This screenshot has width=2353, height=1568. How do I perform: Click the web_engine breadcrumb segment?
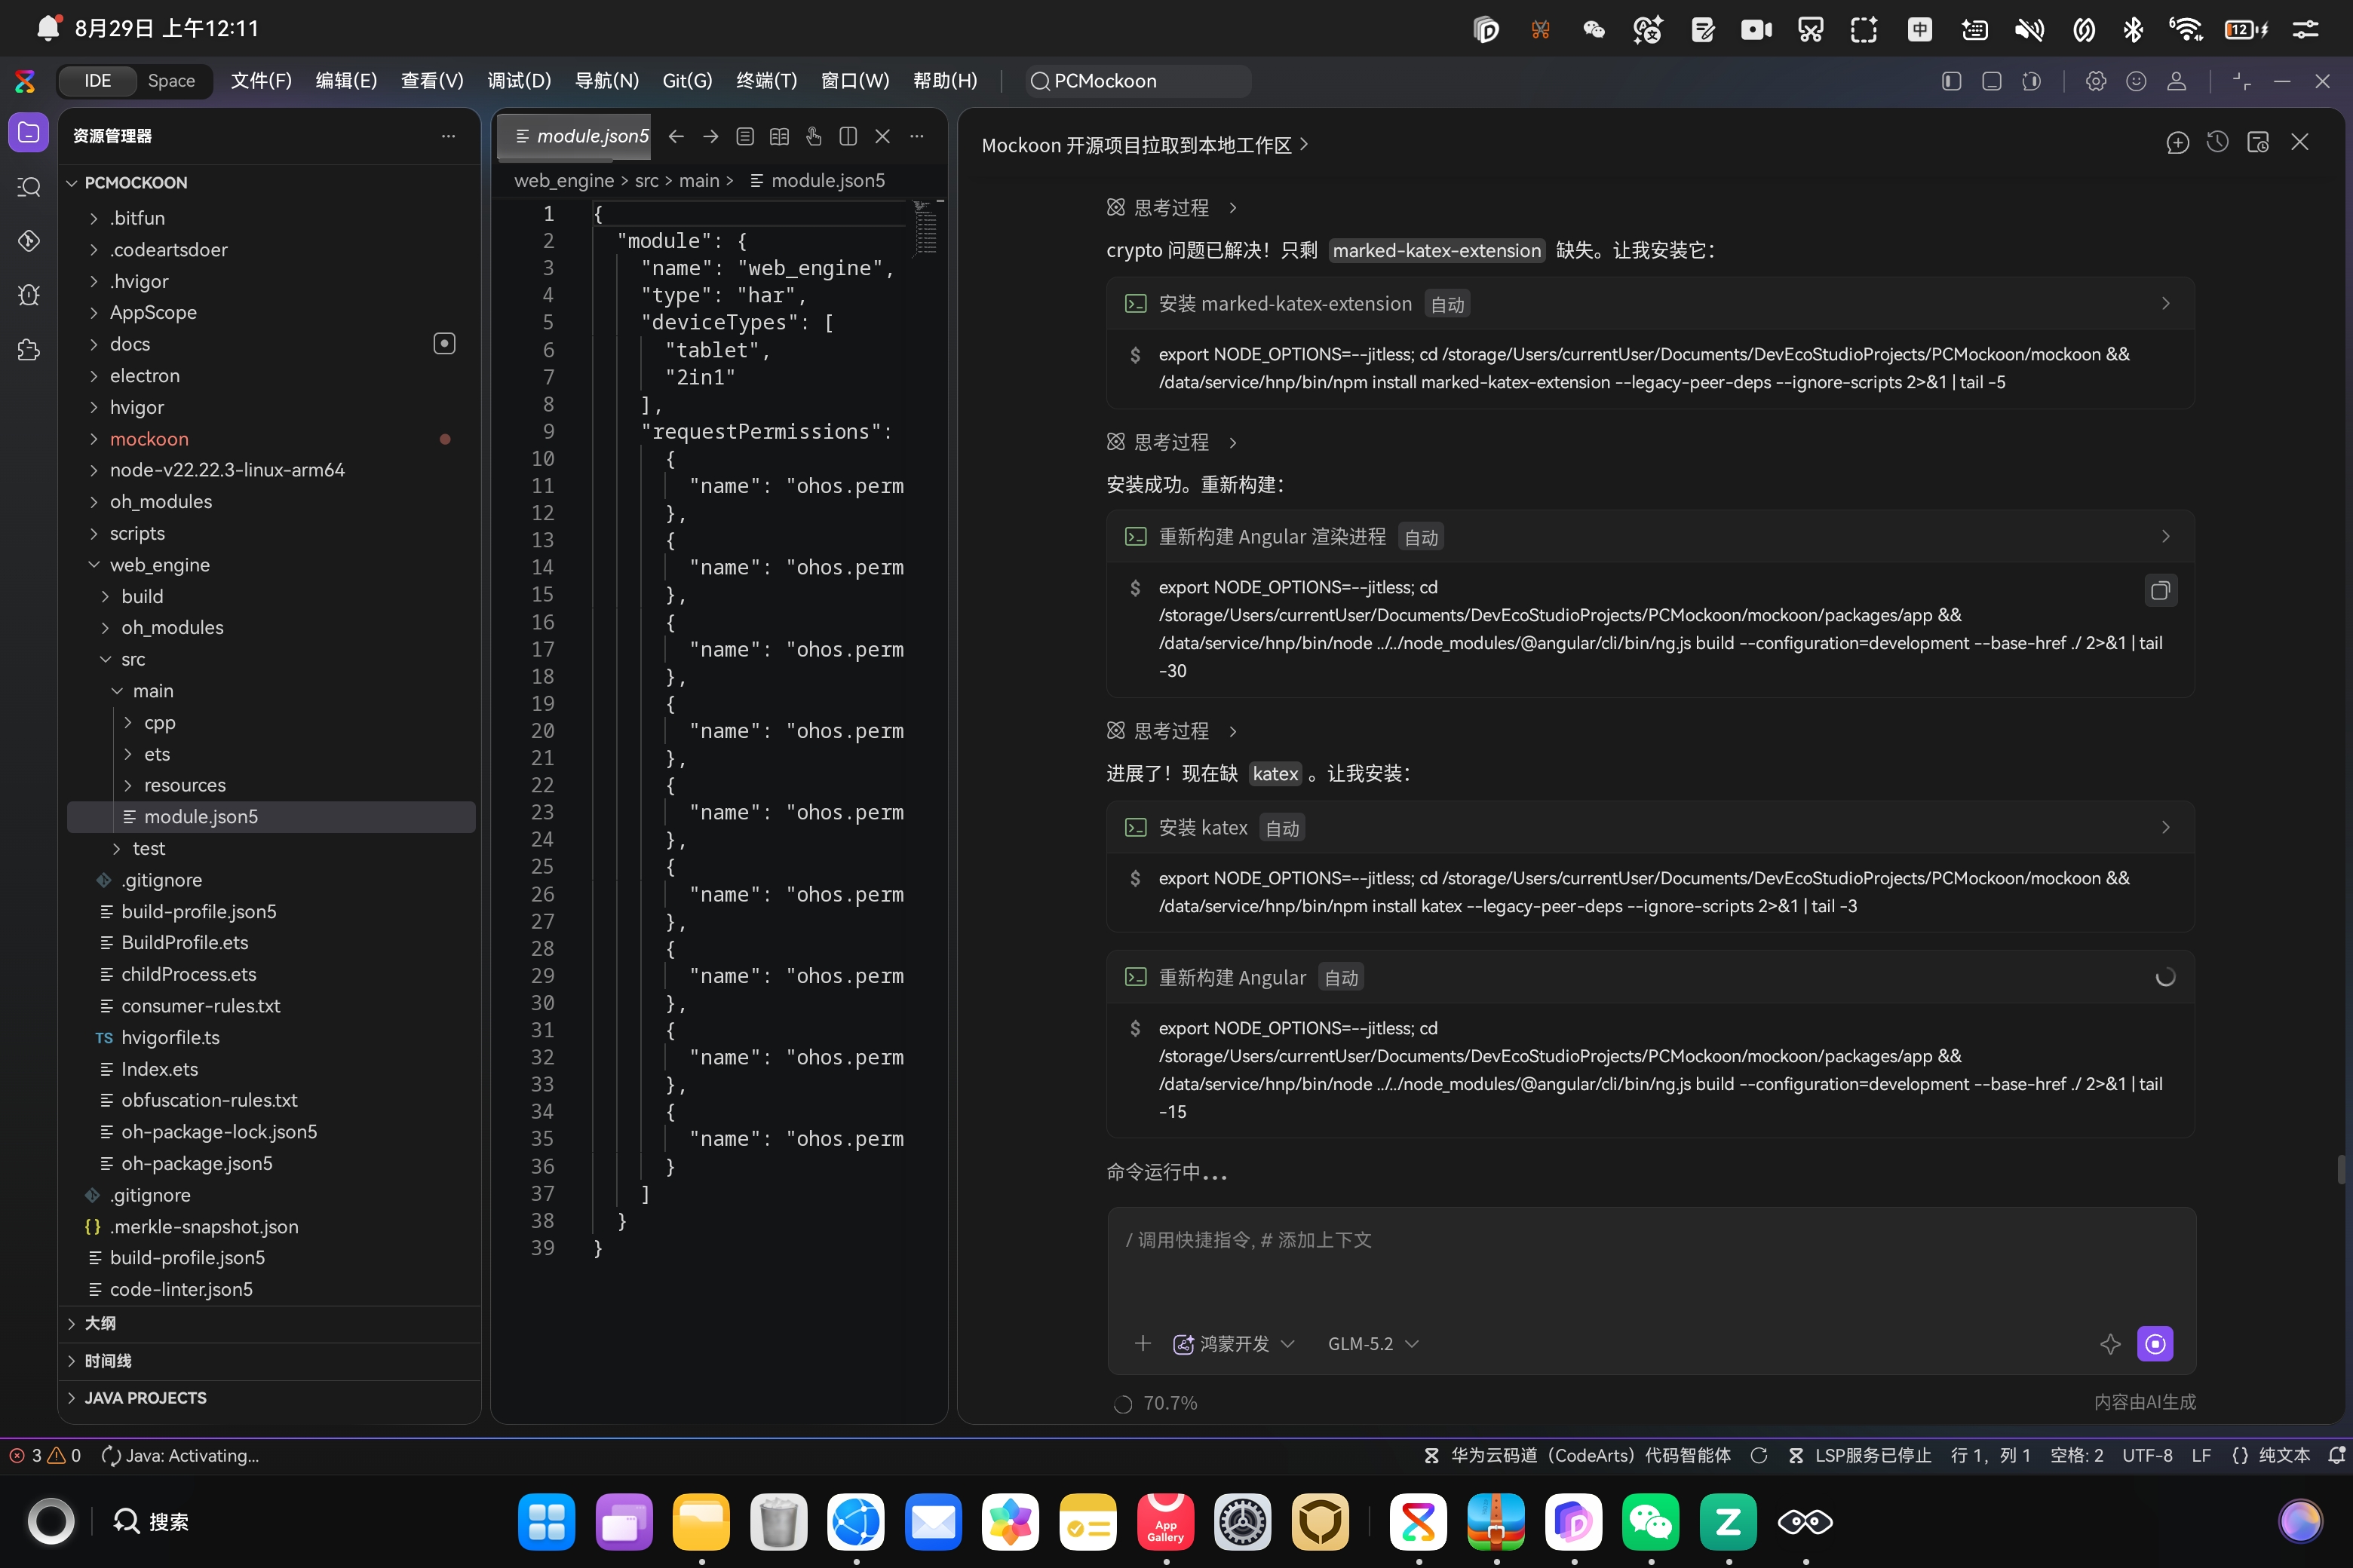click(x=564, y=181)
